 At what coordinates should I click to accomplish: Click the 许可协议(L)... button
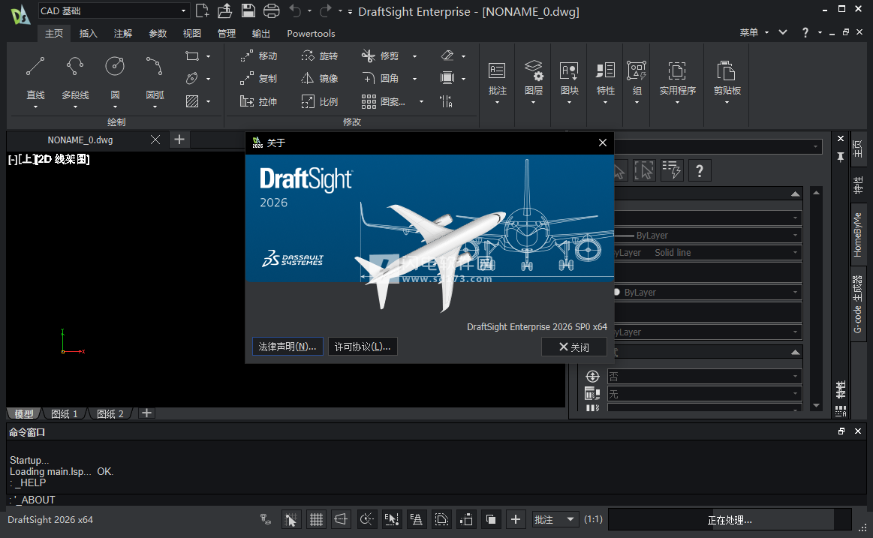[x=363, y=347]
